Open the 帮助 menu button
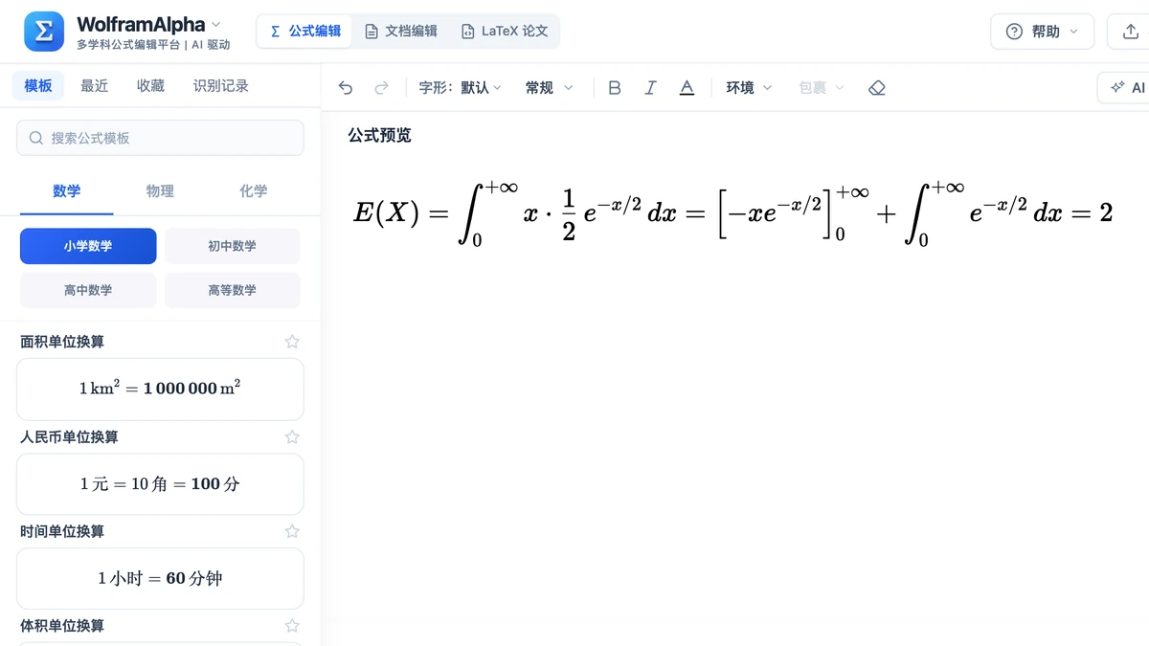 1042,32
